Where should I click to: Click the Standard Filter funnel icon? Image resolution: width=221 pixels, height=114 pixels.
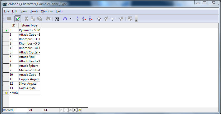point(112,19)
